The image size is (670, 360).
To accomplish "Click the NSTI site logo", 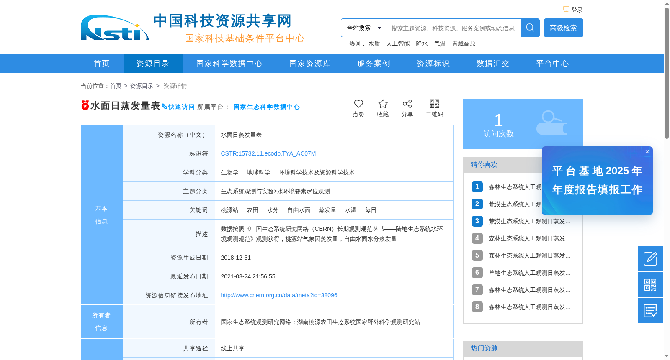I will pyautogui.click(x=115, y=28).
